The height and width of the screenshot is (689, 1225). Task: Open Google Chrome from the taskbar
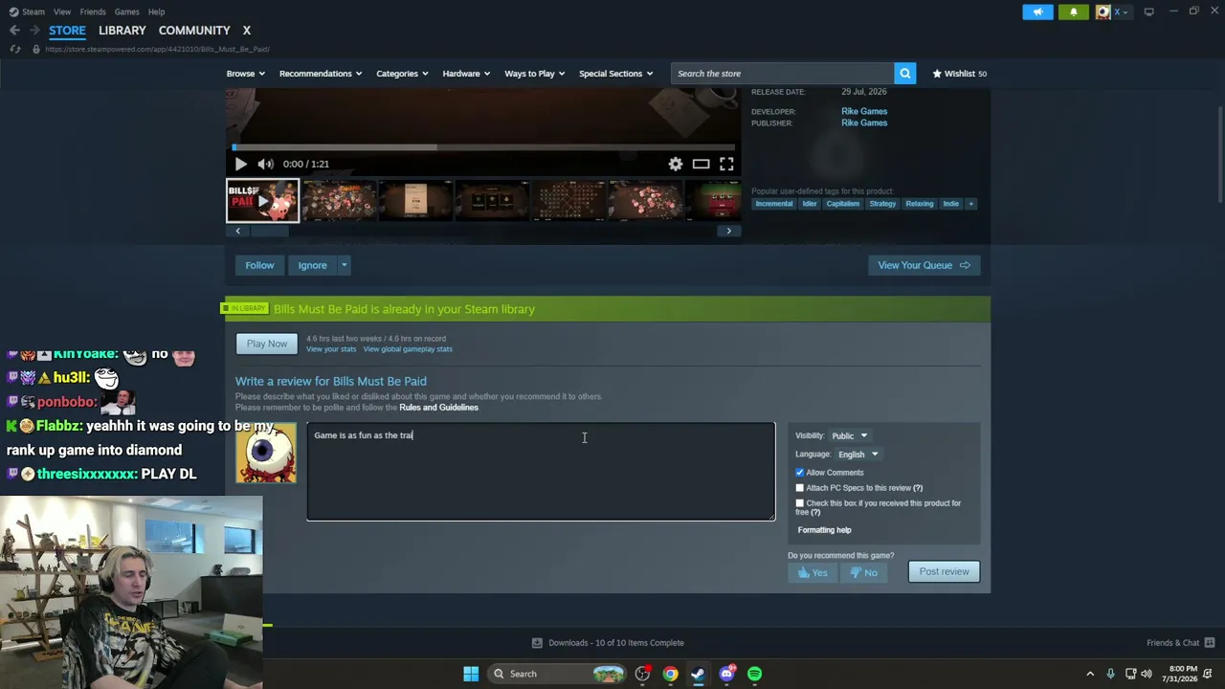point(670,674)
